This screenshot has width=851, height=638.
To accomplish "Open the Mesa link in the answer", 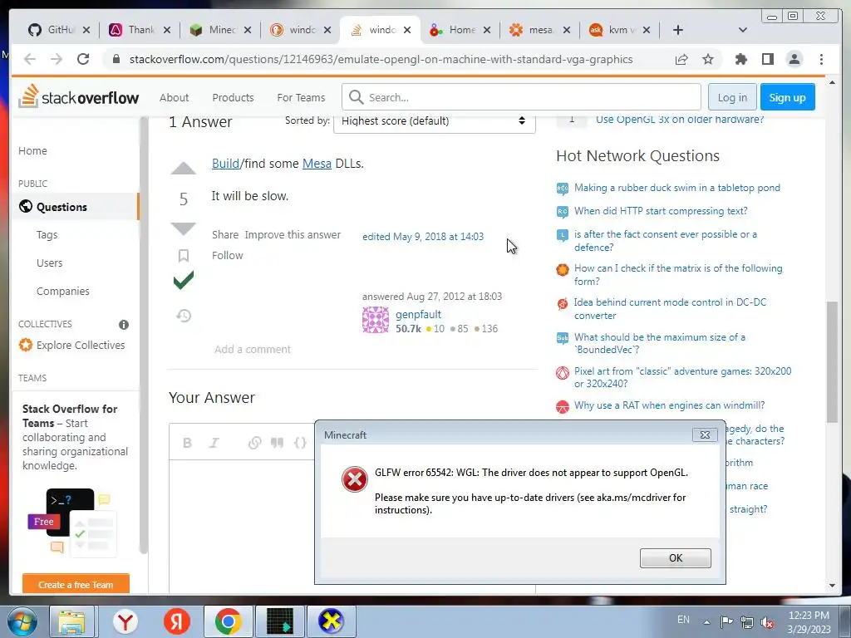I will 317,164.
